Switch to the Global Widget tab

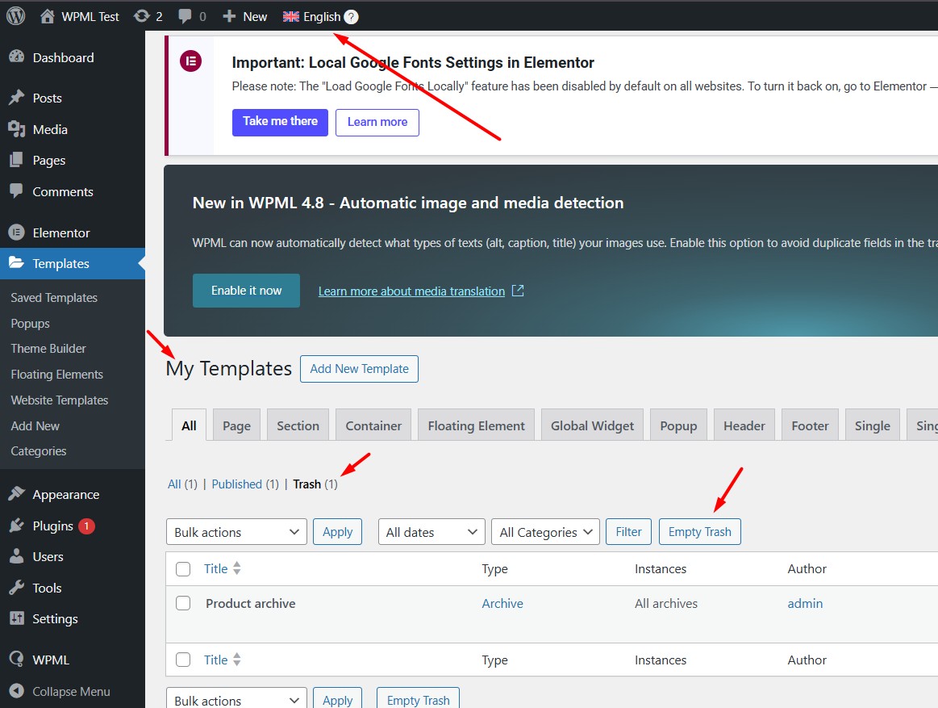click(592, 425)
